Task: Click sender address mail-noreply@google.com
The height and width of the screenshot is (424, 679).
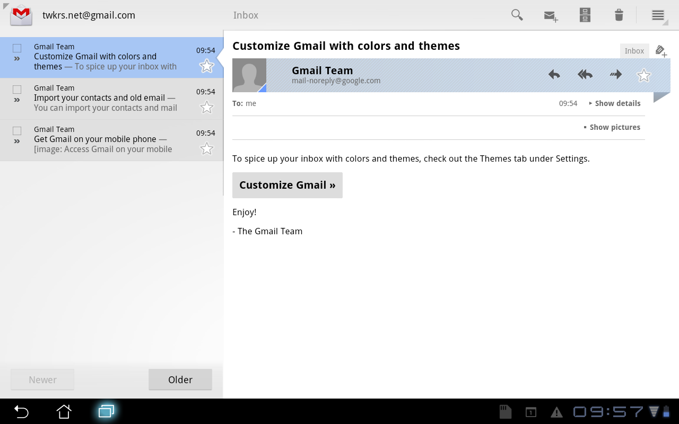Action: [336, 81]
